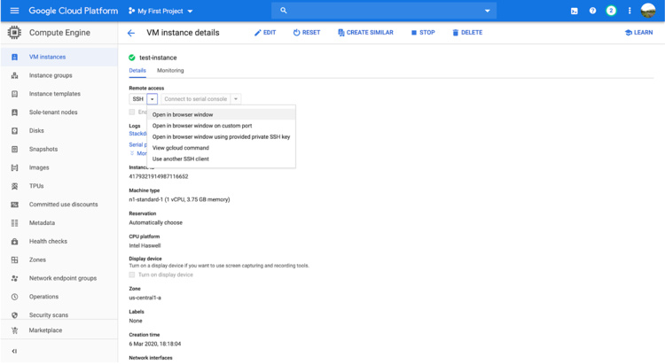
Task: Open the hamburger navigation menu
Action: point(14,11)
